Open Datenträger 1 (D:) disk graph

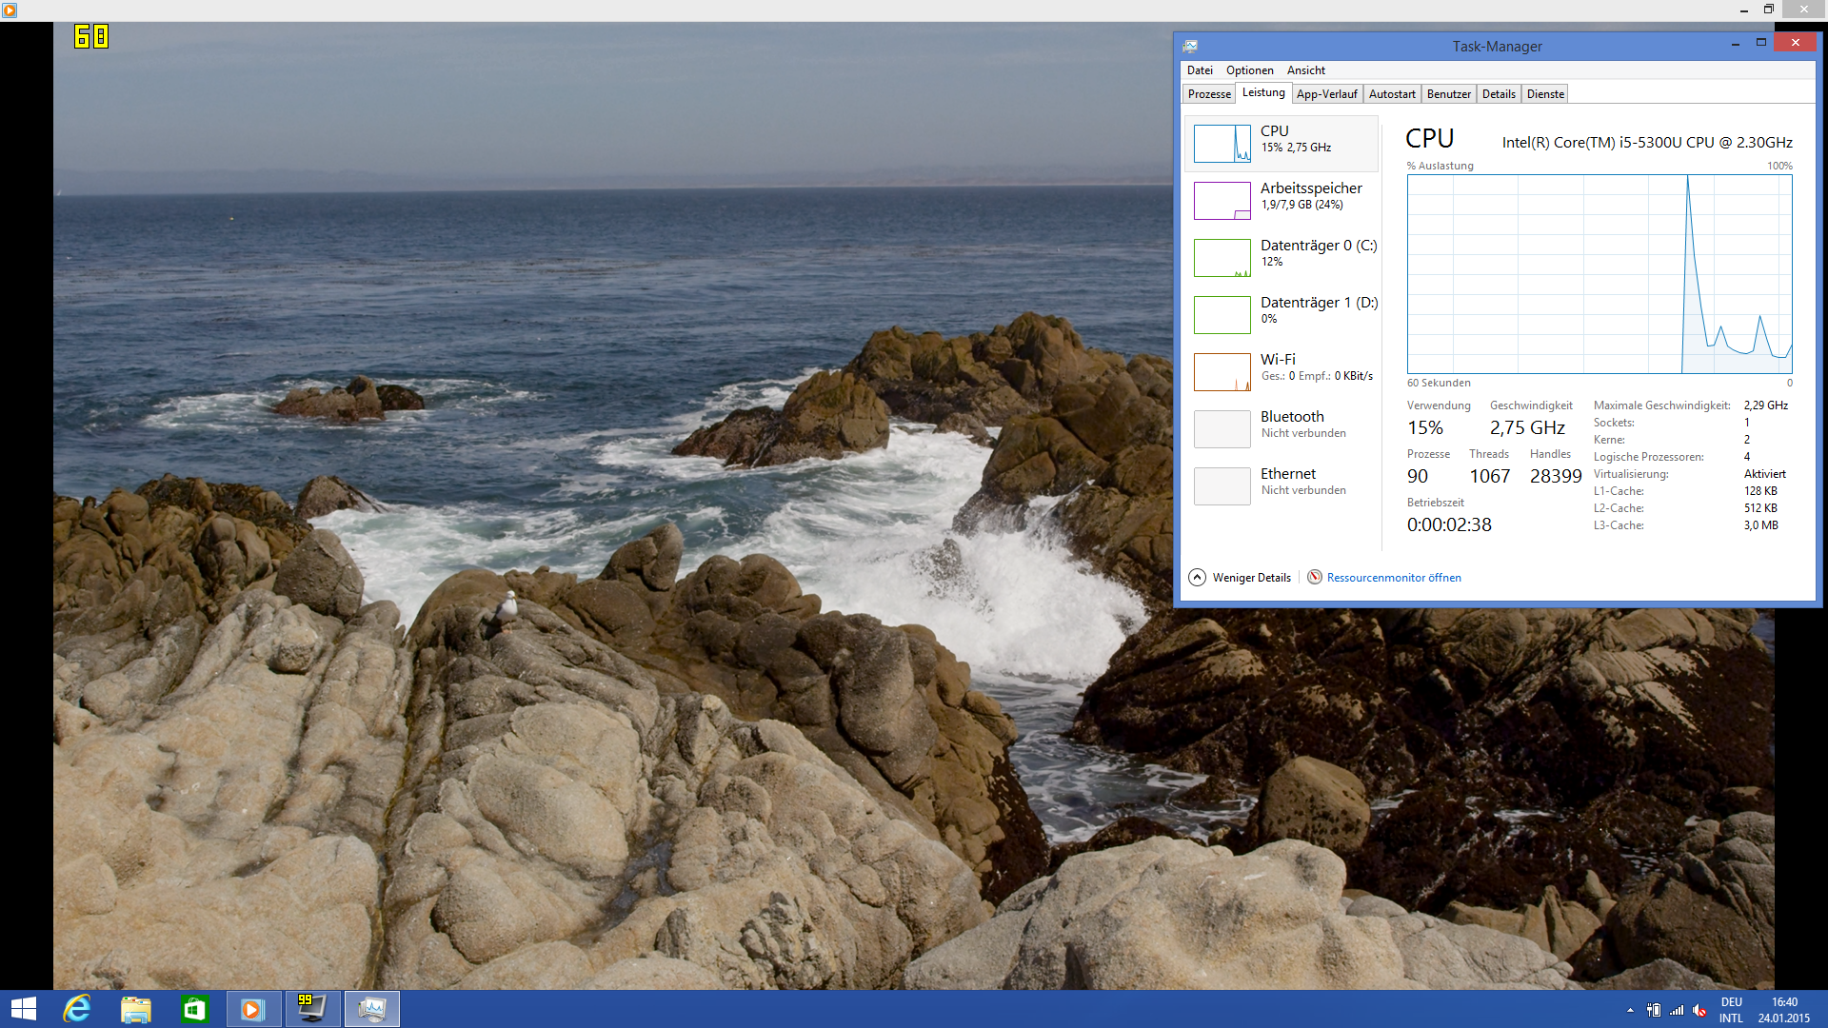pyautogui.click(x=1222, y=315)
